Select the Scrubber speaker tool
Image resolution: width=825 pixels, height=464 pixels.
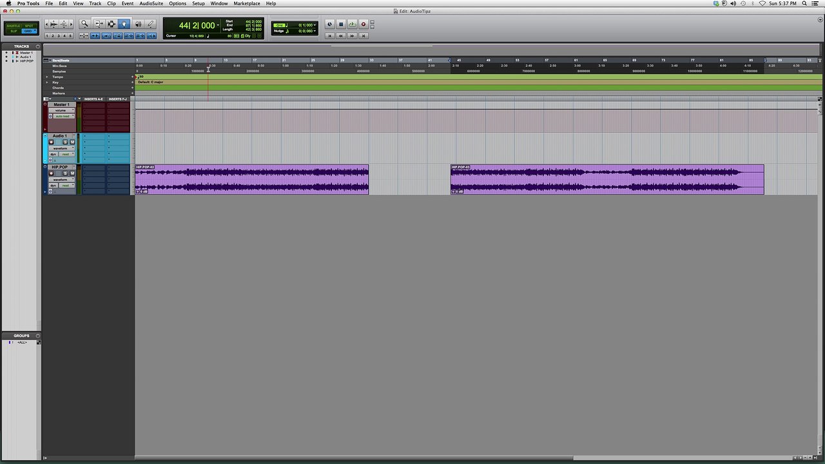138,23
